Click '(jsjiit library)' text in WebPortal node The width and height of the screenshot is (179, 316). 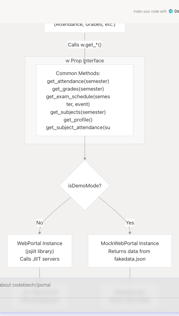pyautogui.click(x=40, y=251)
